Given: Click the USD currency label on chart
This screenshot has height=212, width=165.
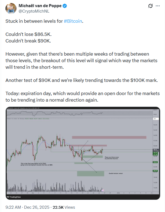Looking at the screenshot, I should [x=155, y=119].
